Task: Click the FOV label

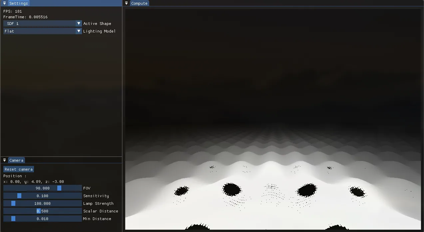Action: pos(87,188)
